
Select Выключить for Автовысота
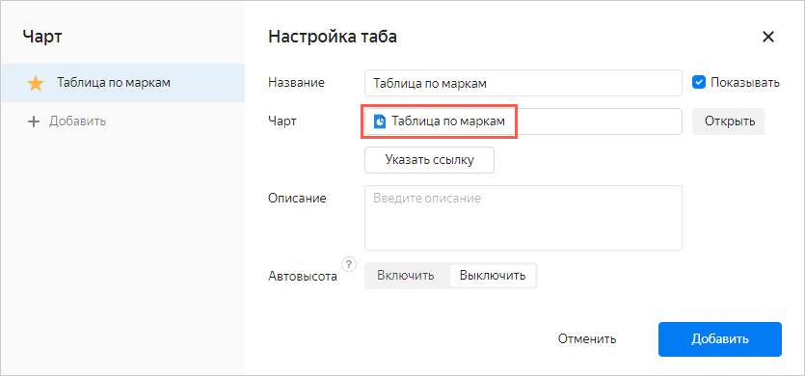(493, 276)
